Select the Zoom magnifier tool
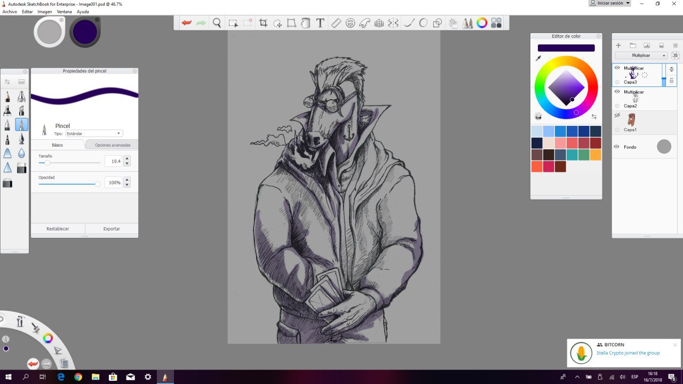The image size is (683, 384). pyautogui.click(x=217, y=23)
